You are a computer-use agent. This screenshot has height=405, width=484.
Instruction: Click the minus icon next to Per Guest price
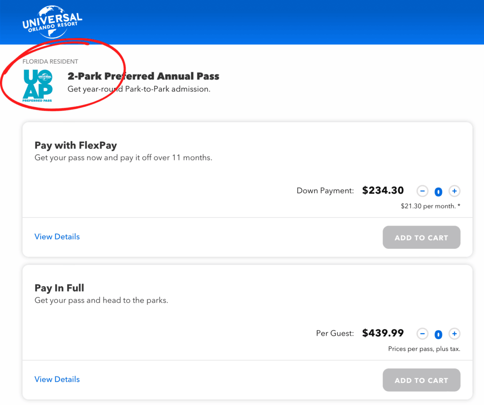point(422,334)
